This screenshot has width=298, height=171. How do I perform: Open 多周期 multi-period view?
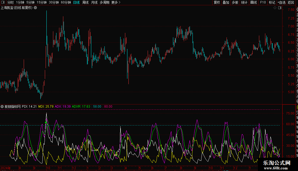pos(104,2)
